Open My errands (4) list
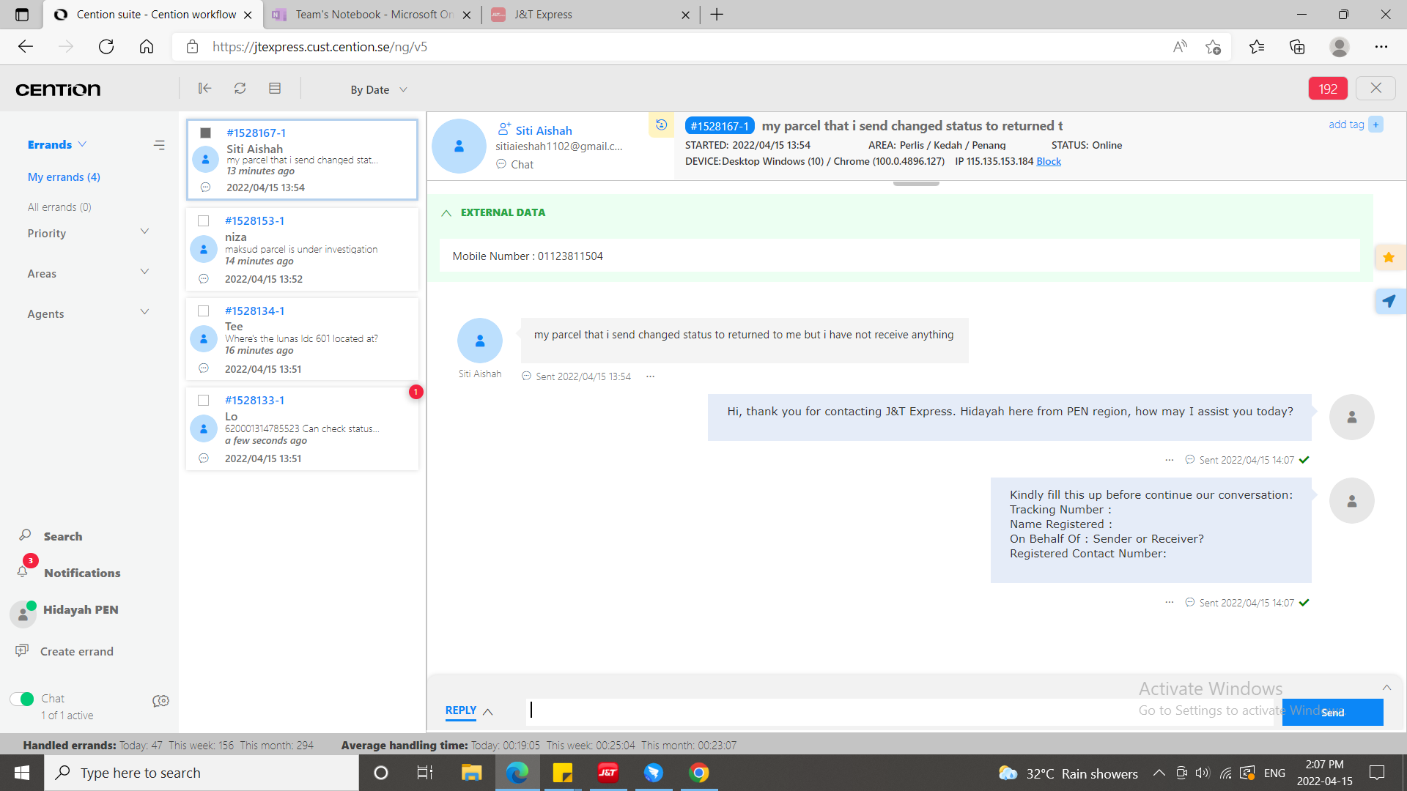 coord(64,177)
